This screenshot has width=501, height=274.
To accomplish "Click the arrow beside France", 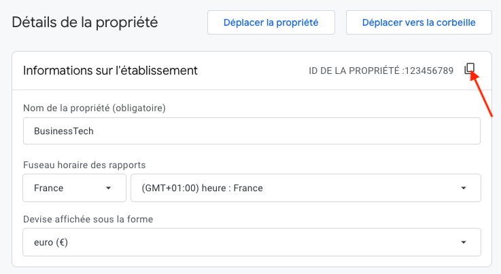I will point(108,188).
